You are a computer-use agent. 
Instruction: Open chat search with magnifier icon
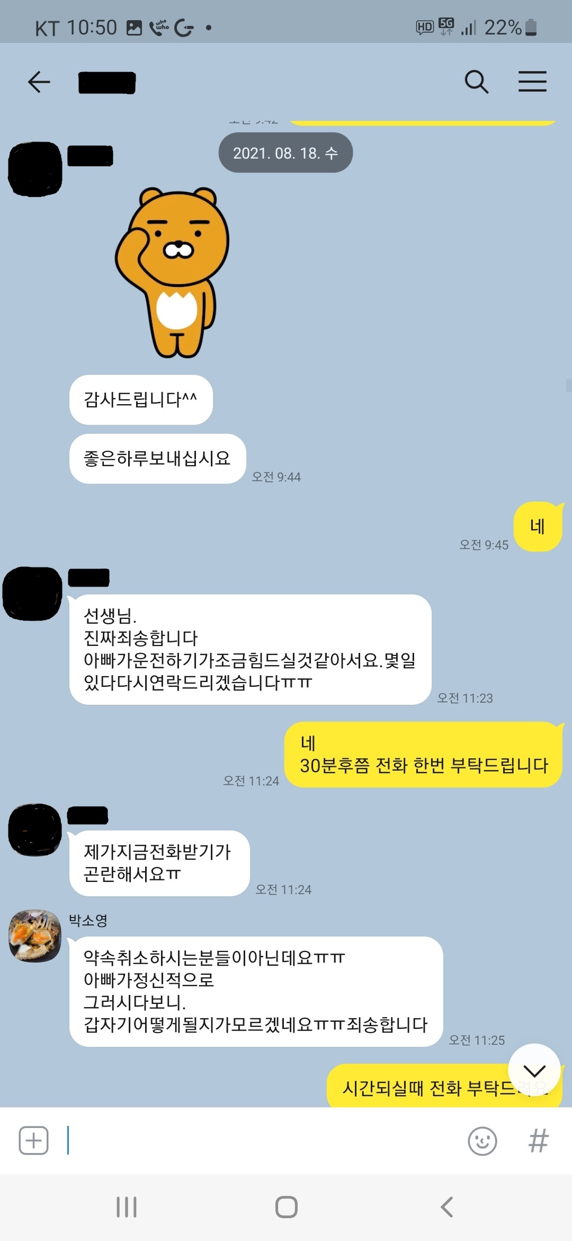tap(477, 82)
